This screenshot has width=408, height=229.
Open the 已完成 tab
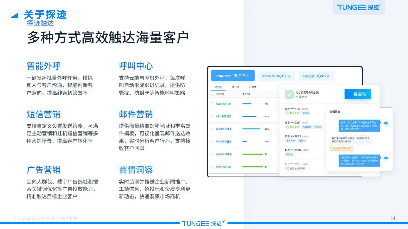pos(253,87)
